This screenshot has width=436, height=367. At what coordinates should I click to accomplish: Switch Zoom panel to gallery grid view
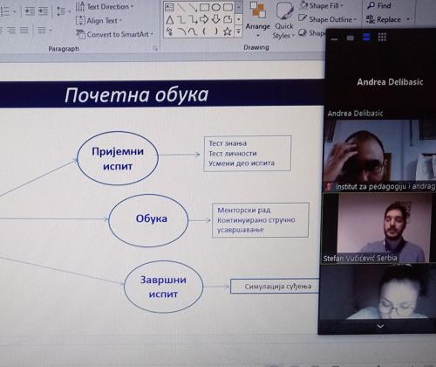pos(382,37)
